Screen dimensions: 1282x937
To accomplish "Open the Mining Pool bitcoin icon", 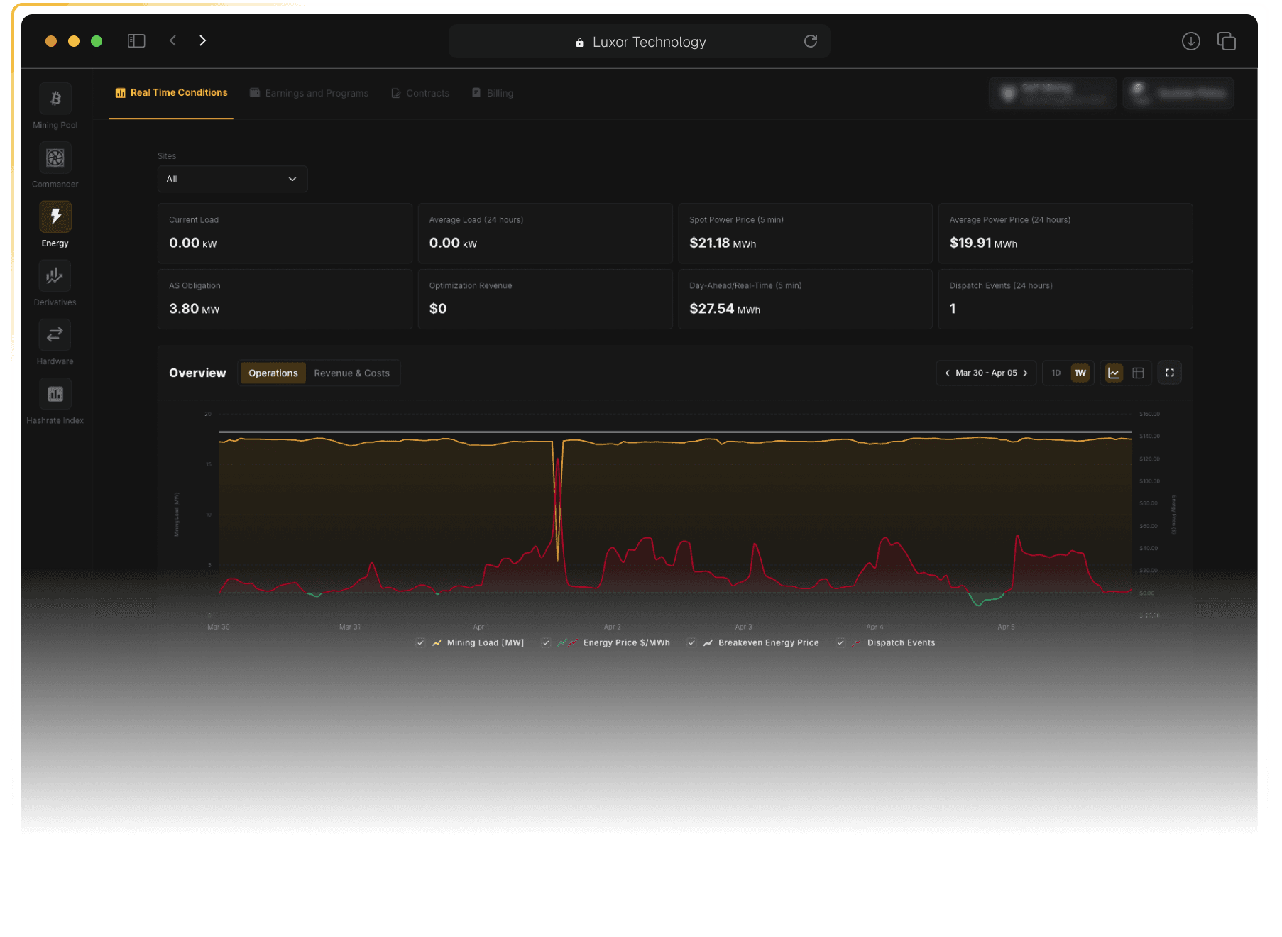I will [x=55, y=99].
